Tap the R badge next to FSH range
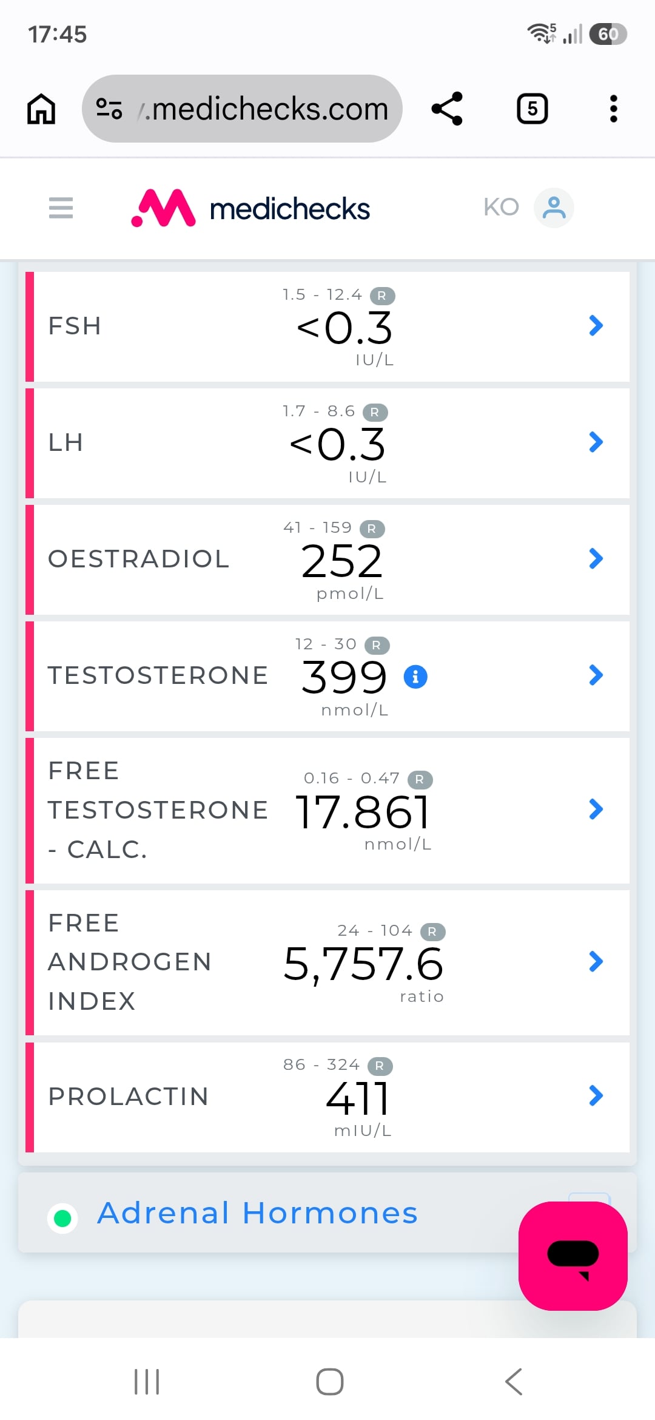This screenshot has height=1420, width=655. pyautogui.click(x=382, y=296)
